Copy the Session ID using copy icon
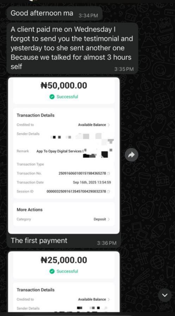The height and width of the screenshot is (316, 175). pyautogui.click(x=109, y=192)
